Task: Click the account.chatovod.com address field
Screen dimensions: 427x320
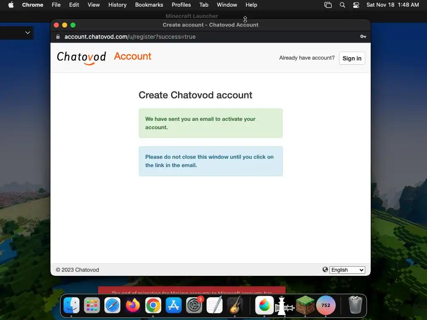Action: [130, 37]
